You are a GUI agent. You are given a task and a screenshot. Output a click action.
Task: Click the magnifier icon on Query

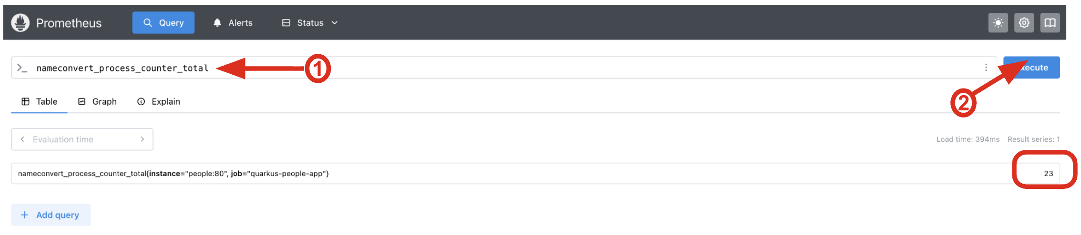point(148,23)
